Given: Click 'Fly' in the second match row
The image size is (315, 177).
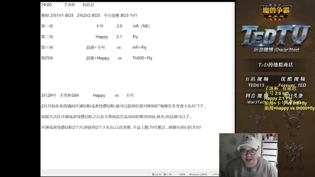Looking at the screenshot, I should coord(135,37).
